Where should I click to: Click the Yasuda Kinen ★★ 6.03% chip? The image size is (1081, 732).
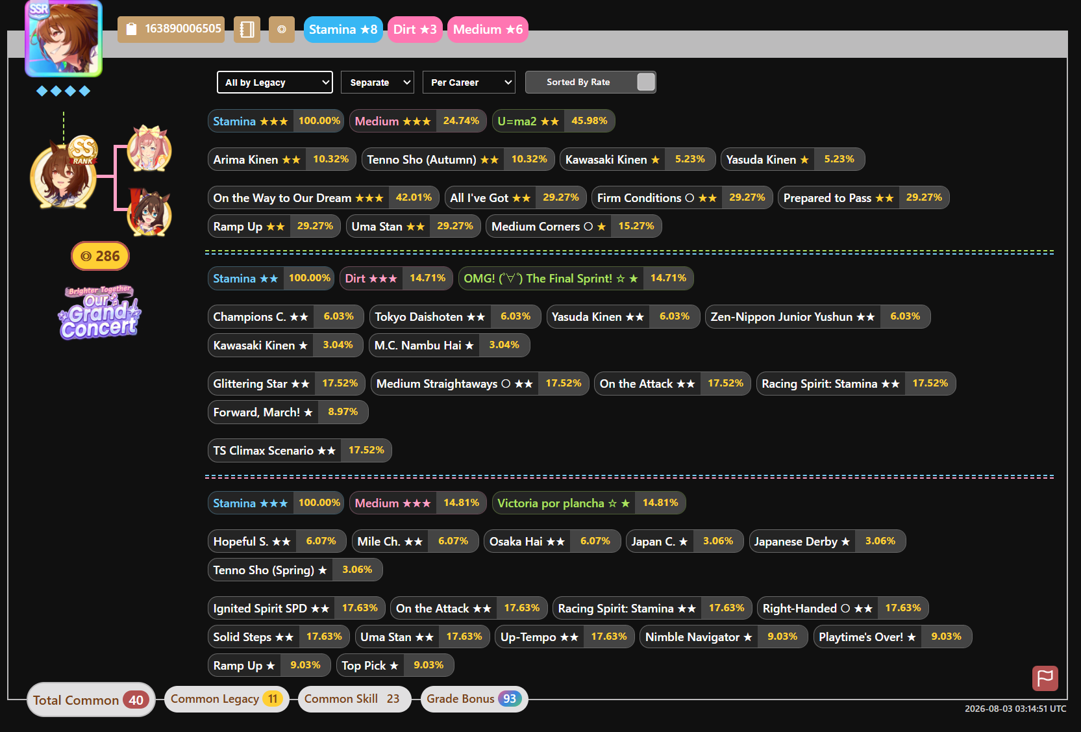[x=623, y=316]
